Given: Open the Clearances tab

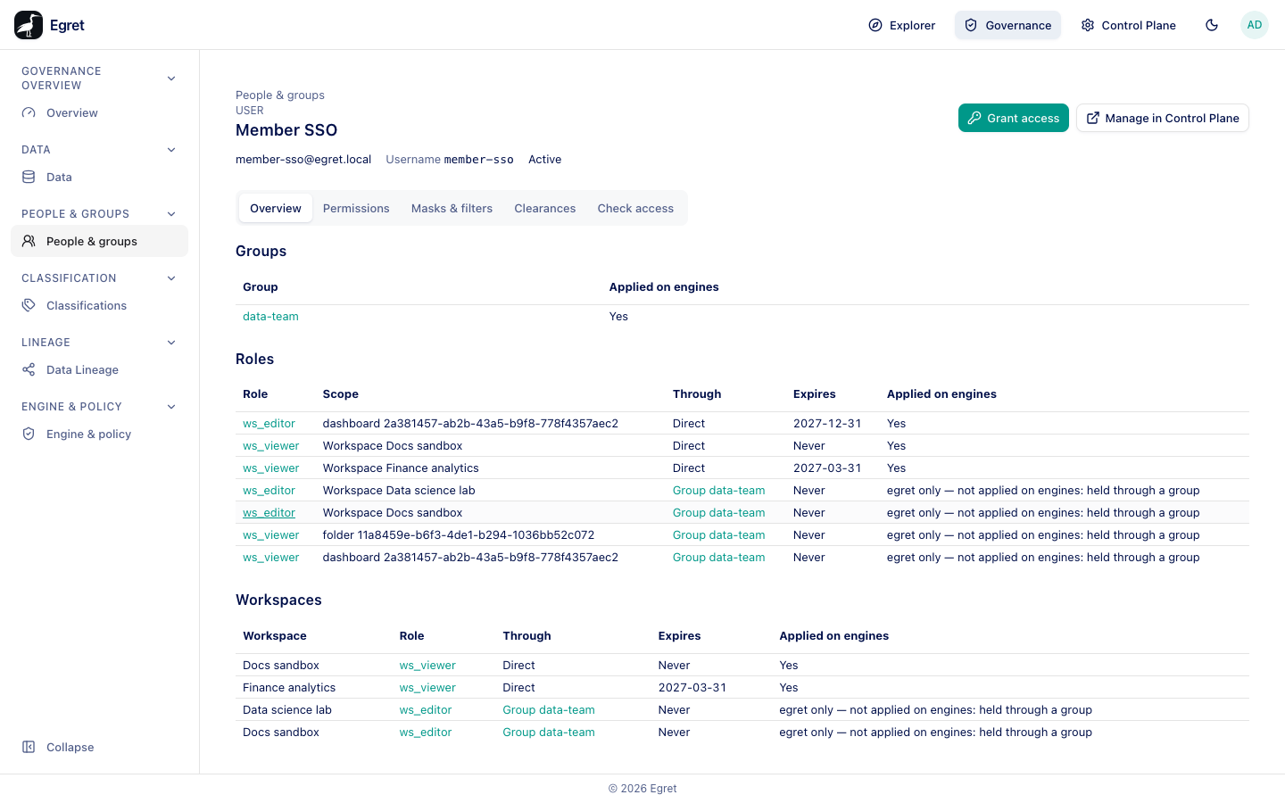Looking at the screenshot, I should coord(545,209).
